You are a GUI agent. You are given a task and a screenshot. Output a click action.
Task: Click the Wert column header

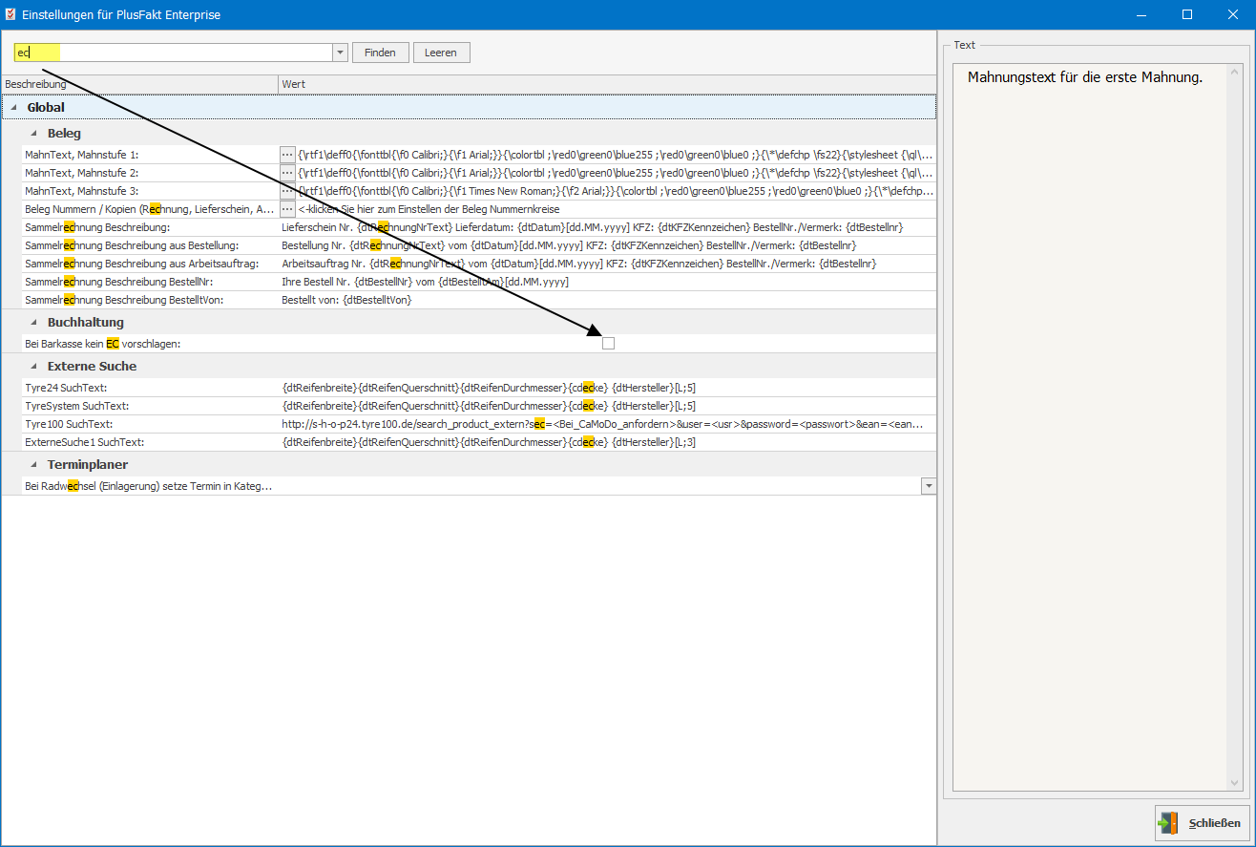click(x=607, y=85)
